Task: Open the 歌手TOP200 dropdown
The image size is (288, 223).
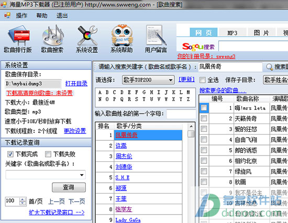Action: click(x=148, y=80)
